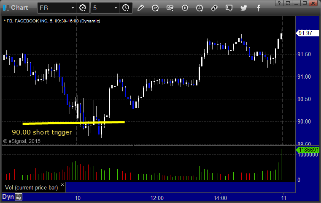Click the 1000000 volume axis label
321x203 pixels.
point(308,155)
